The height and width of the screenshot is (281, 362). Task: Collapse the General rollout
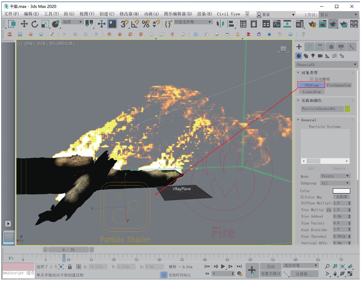click(x=298, y=120)
